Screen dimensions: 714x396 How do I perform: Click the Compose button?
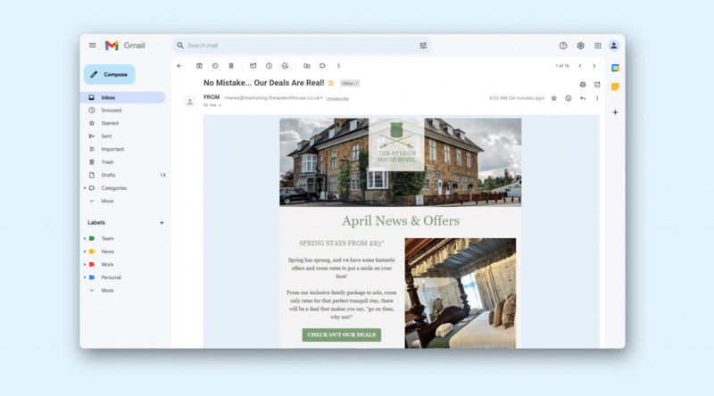click(x=110, y=74)
